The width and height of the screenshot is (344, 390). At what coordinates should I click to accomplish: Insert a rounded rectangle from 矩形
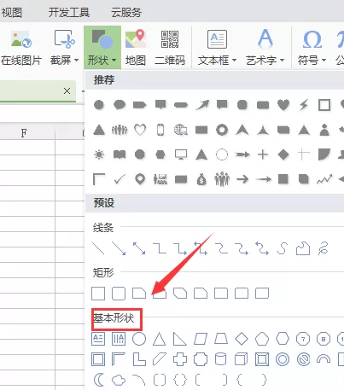[119, 294]
